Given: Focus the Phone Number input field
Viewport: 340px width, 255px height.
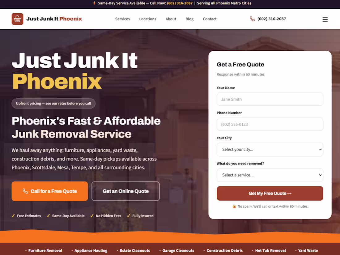Looking at the screenshot, I should click(x=270, y=124).
